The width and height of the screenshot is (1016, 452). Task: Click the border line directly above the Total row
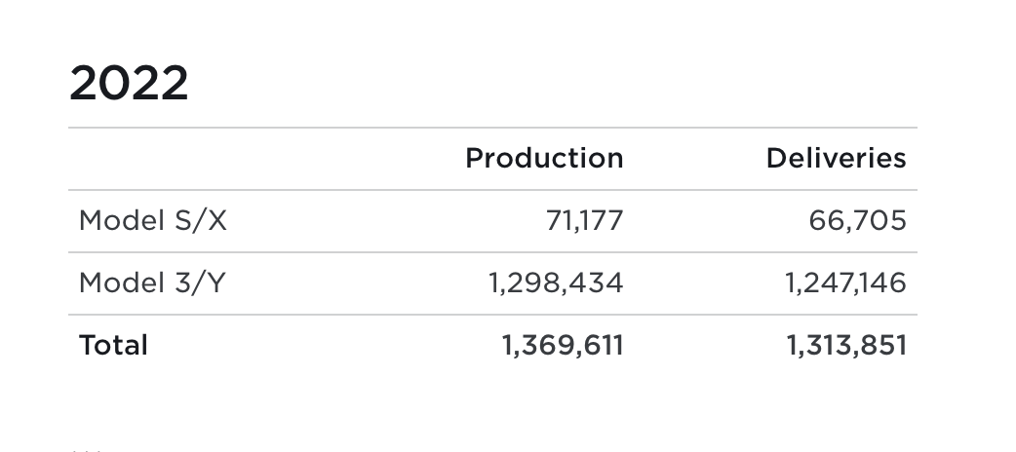point(493,315)
